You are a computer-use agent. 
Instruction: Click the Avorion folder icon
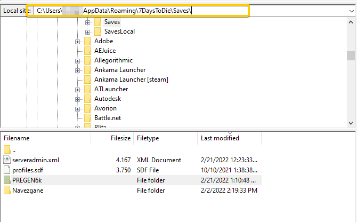click(87, 108)
